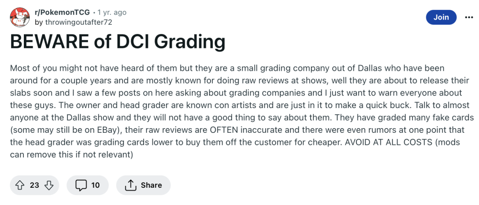
Task: Click the comment bubble icon
Action: (81, 185)
